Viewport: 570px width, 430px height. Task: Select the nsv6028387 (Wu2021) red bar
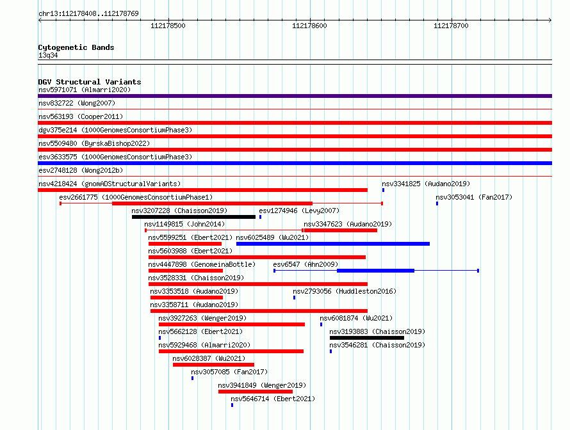pyautogui.click(x=213, y=365)
